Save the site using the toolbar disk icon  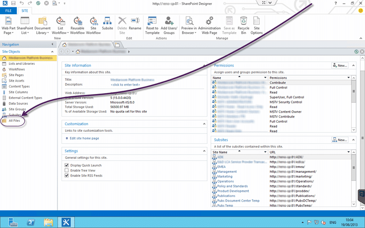click(13, 3)
